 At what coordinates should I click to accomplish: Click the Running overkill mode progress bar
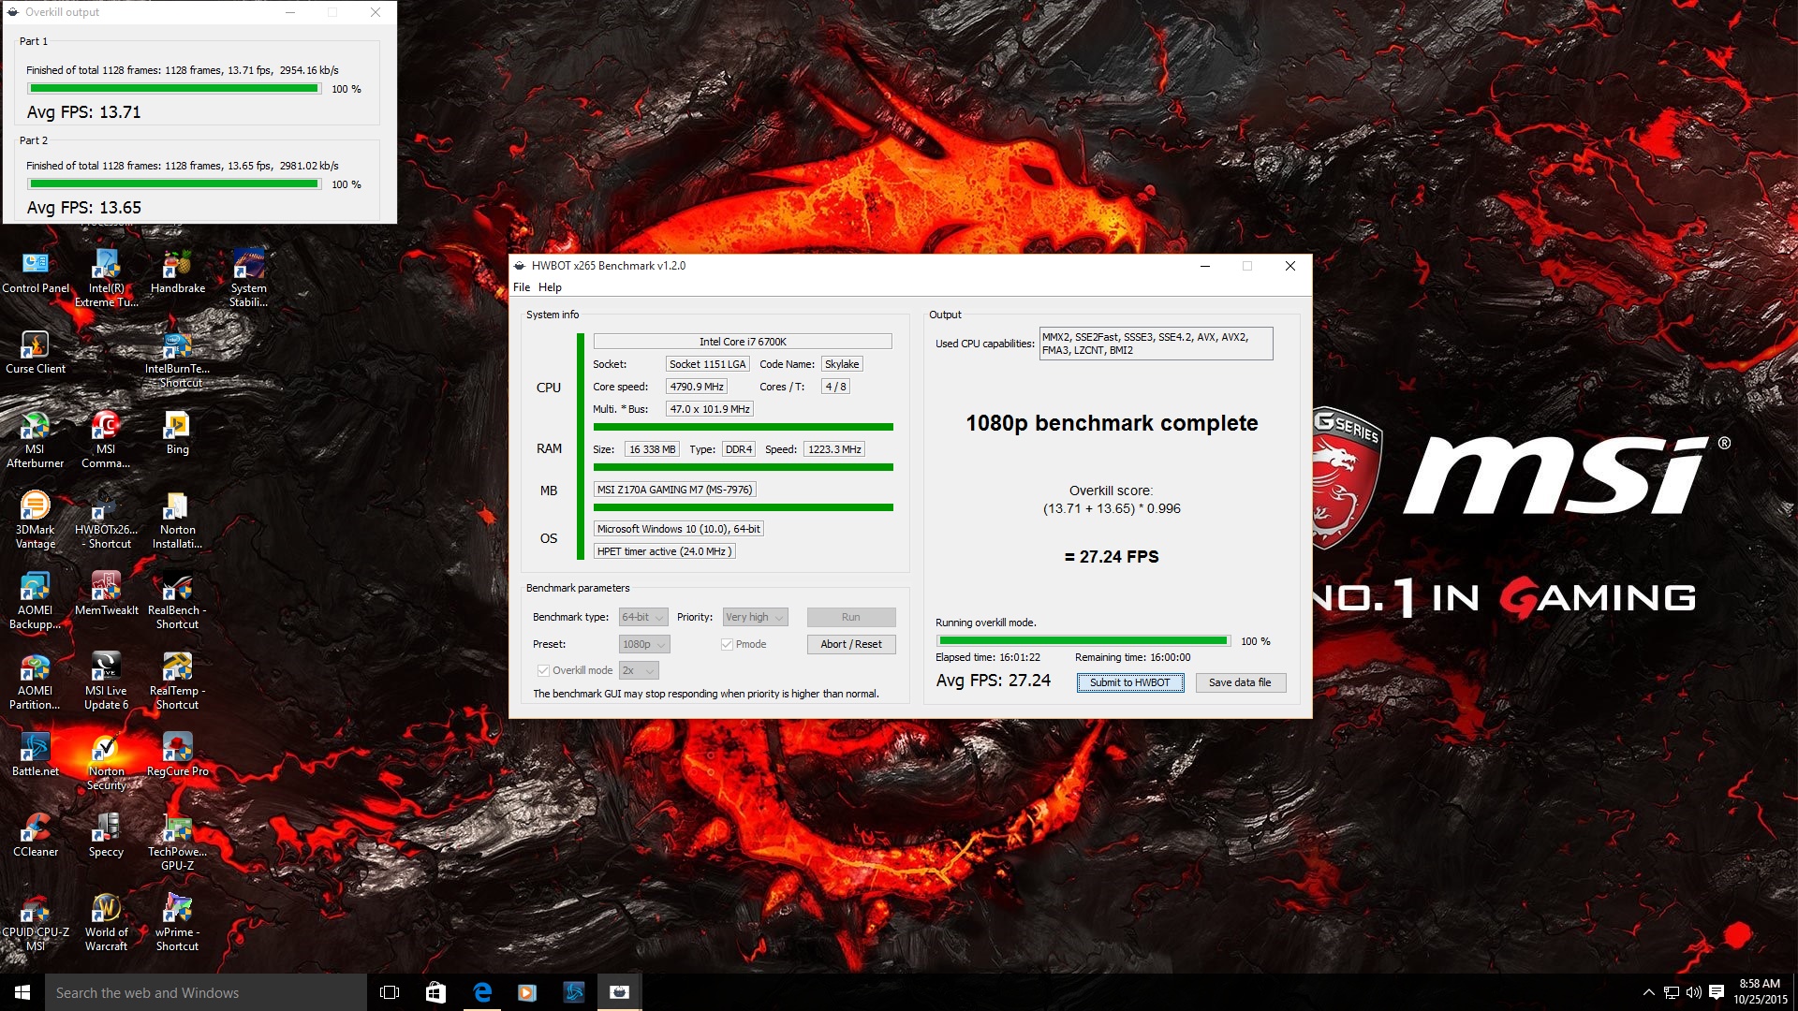[1083, 641]
